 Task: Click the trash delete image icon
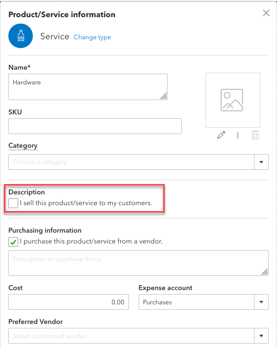coord(255,135)
